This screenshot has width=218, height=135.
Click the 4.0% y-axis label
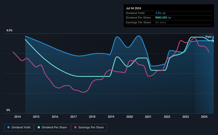pyautogui.click(x=9, y=30)
